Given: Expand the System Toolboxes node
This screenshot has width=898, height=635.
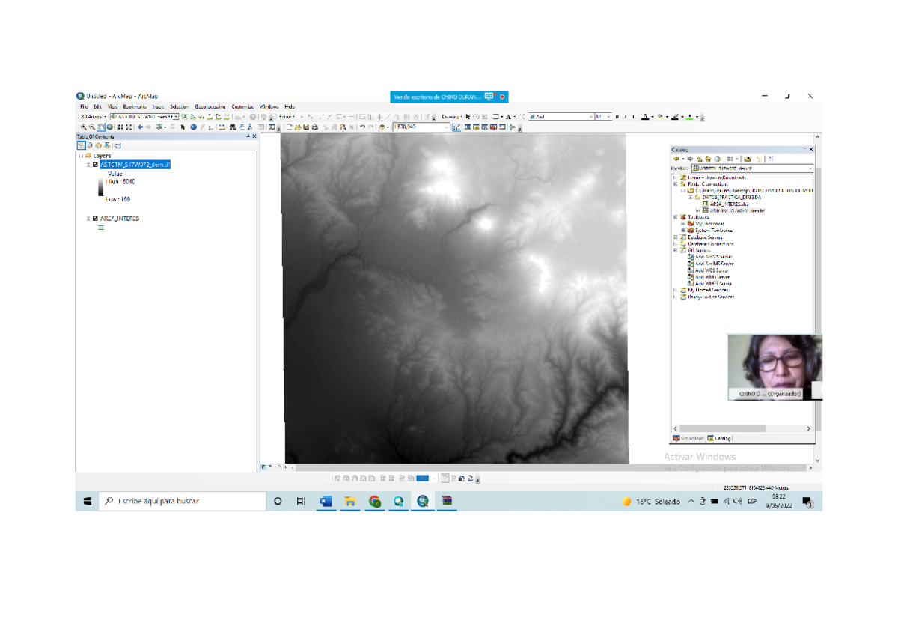Looking at the screenshot, I should click(x=683, y=231).
